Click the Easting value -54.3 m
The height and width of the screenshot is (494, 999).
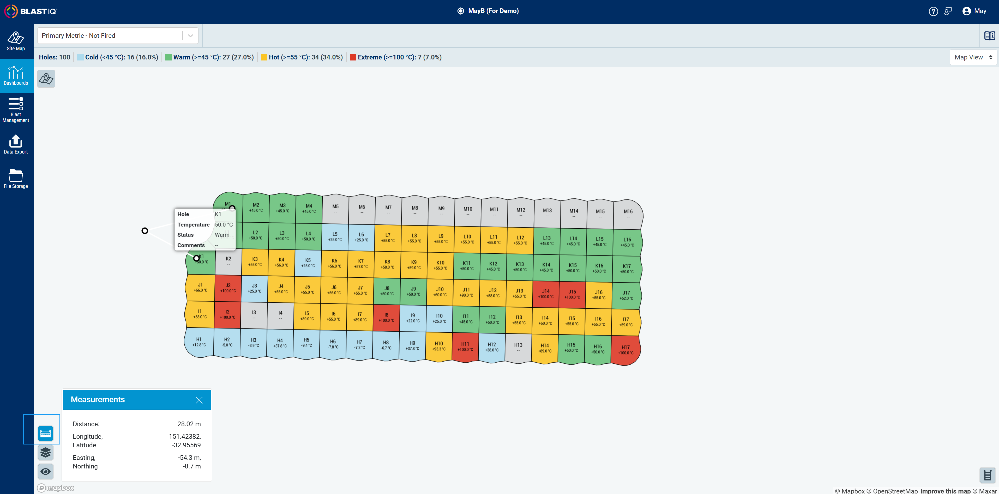189,458
